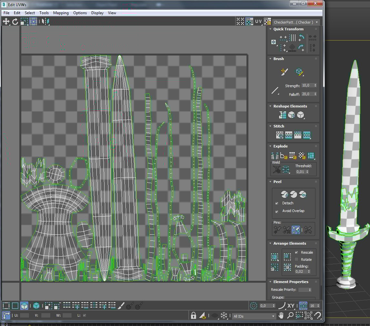Click the Strength spinner arrows
Screen dimensions: 370x326
[315, 86]
